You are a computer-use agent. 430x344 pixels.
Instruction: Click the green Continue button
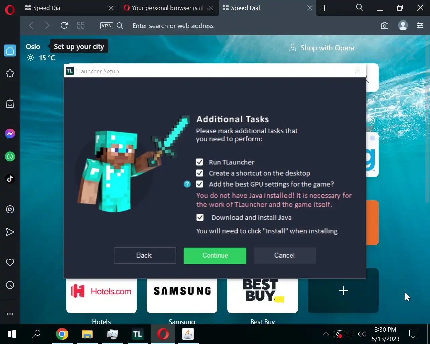(215, 256)
